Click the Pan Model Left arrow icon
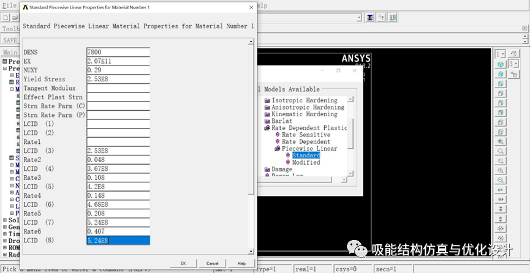 click(x=501, y=190)
